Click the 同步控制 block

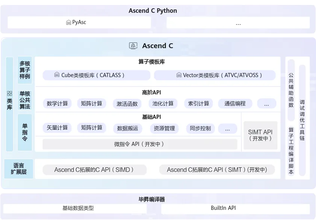(200, 128)
